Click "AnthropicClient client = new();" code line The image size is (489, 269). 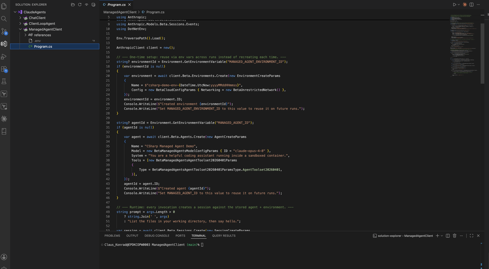pos(146,48)
